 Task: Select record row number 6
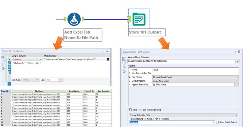(6, 108)
